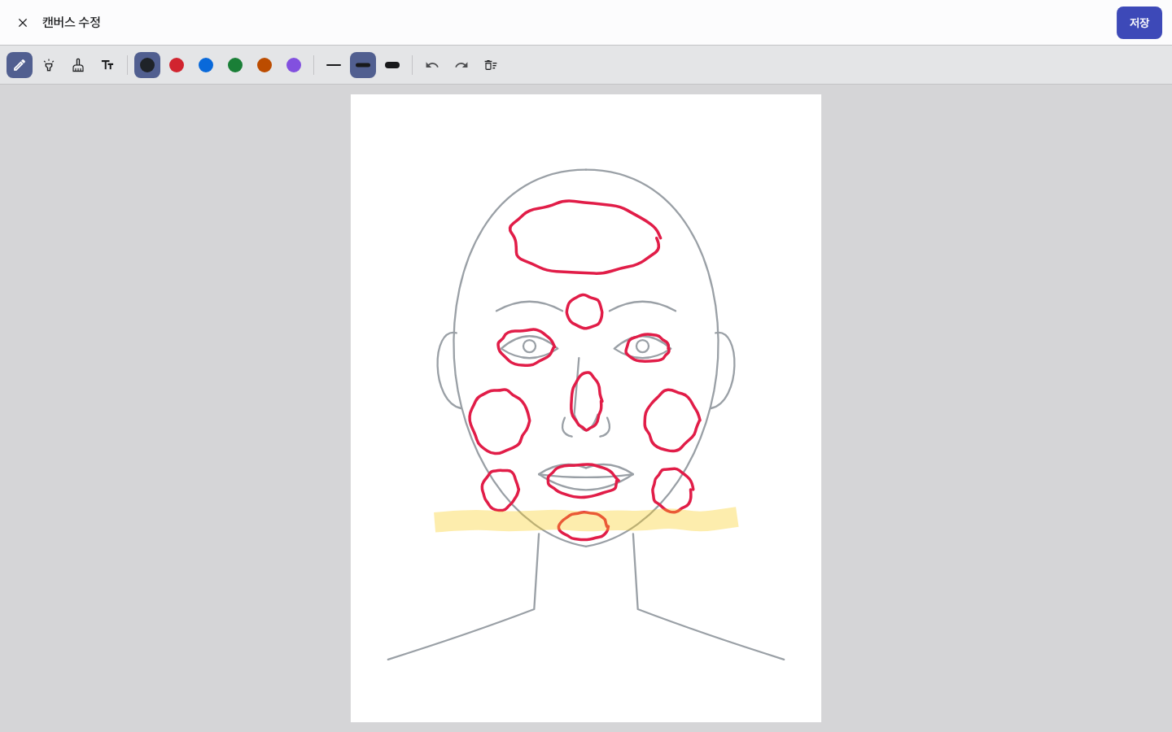Screen dimensions: 1172x732
Task: Choose the purple color swatch
Action: point(294,65)
